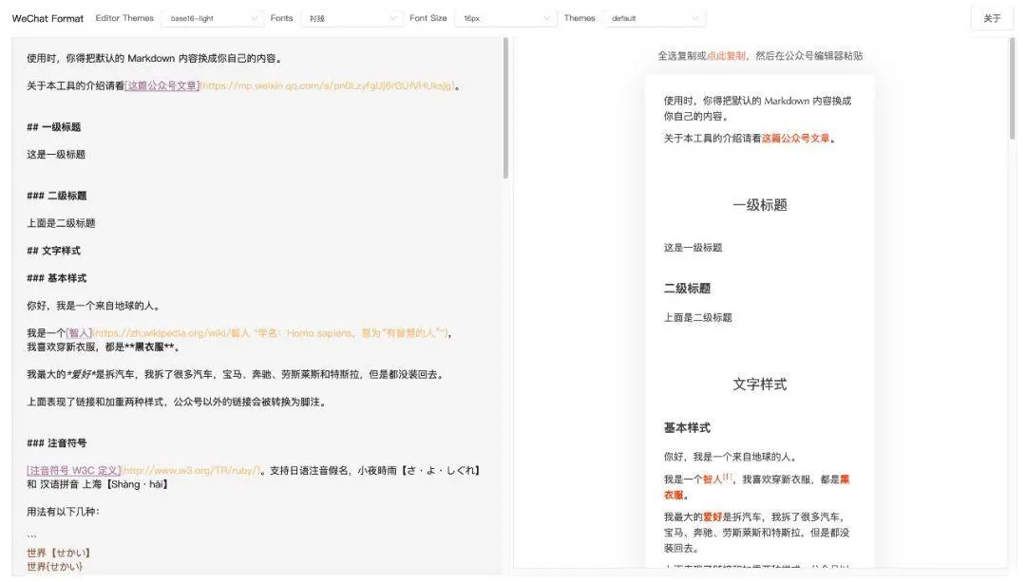This screenshot has height=582, width=1026.
Task: Click the chevron on the Font Size selector
Action: tap(546, 16)
